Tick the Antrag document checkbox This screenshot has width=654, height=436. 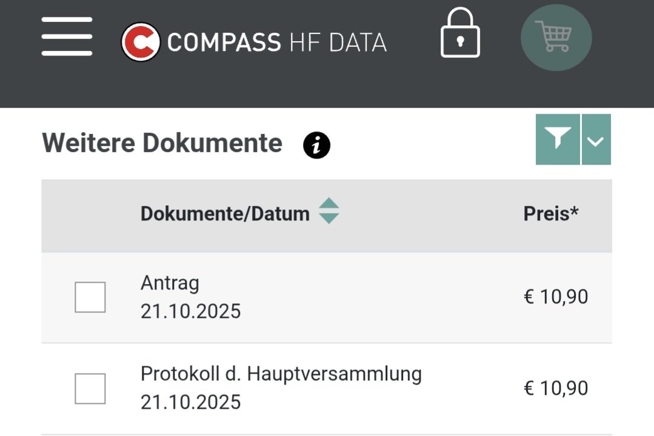(x=90, y=297)
